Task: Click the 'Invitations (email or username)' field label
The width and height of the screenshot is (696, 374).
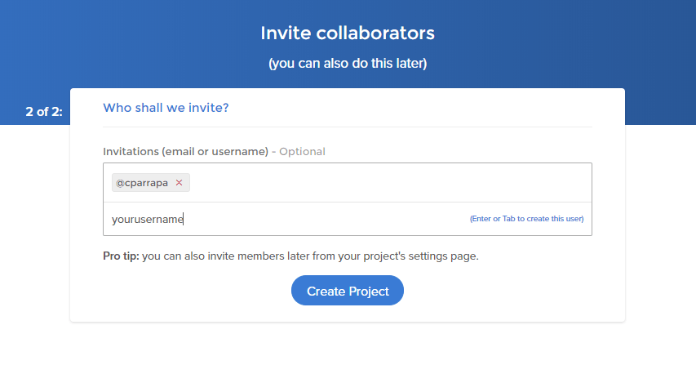Action: point(185,151)
